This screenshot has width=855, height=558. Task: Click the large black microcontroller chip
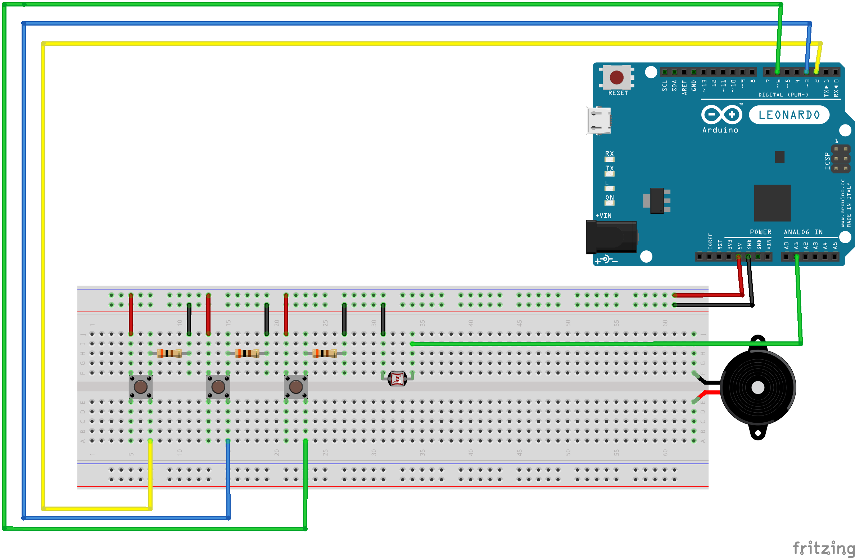[x=772, y=203]
